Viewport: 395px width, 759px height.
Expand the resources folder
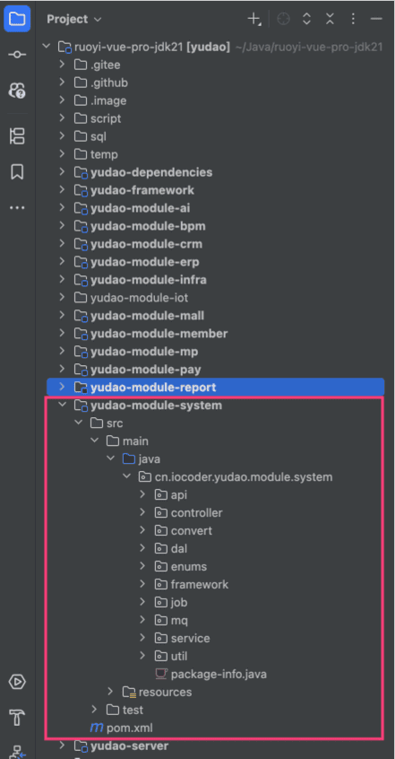[110, 692]
